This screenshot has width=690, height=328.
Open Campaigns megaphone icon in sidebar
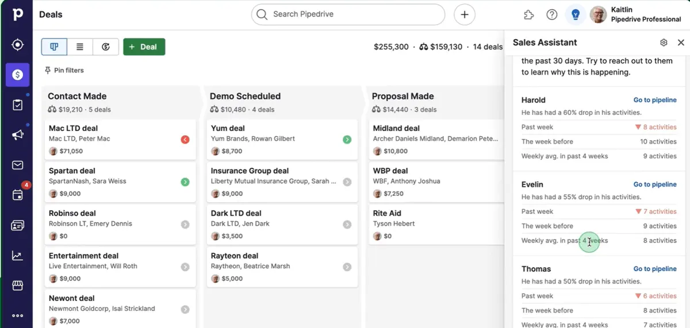click(17, 135)
